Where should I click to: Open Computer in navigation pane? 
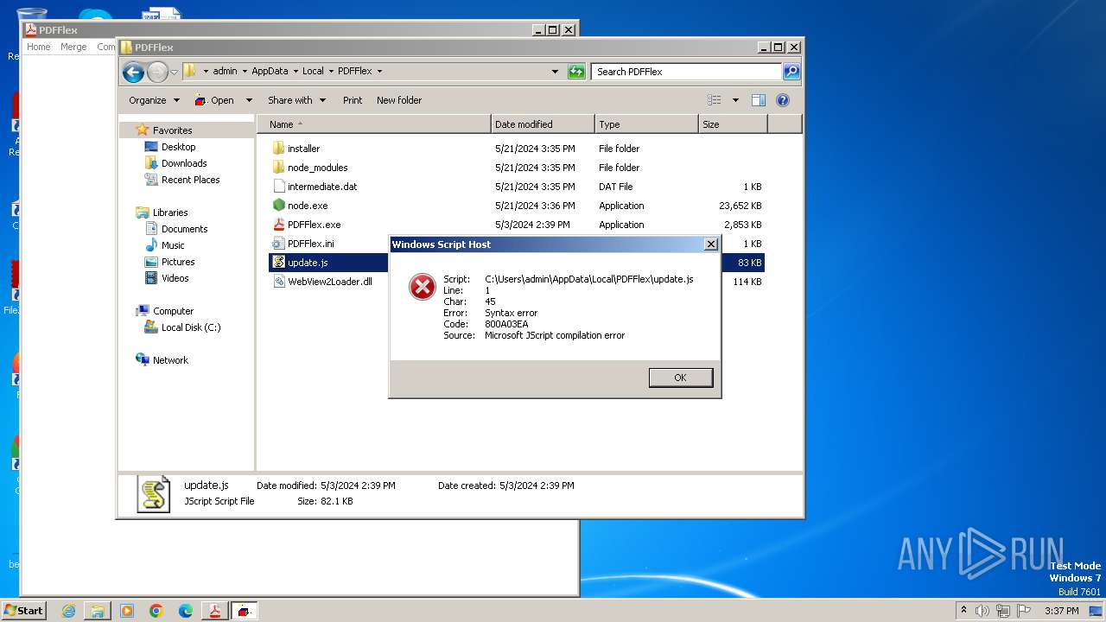(173, 311)
